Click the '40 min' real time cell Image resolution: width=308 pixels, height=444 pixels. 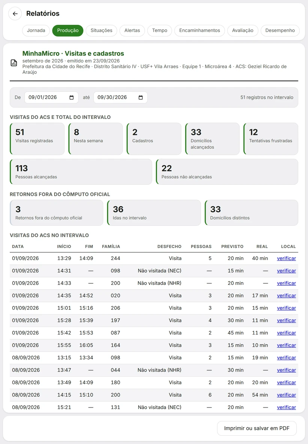click(260, 258)
